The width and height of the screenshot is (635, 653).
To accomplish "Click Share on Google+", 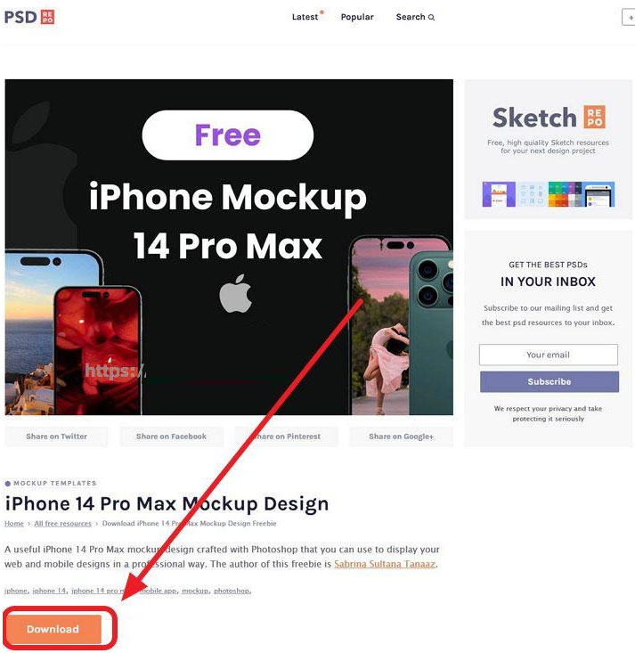I will coord(401,437).
